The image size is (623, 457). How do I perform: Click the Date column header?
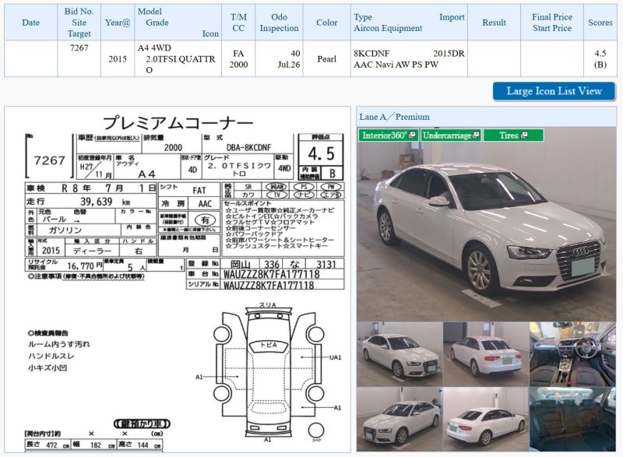click(x=30, y=23)
